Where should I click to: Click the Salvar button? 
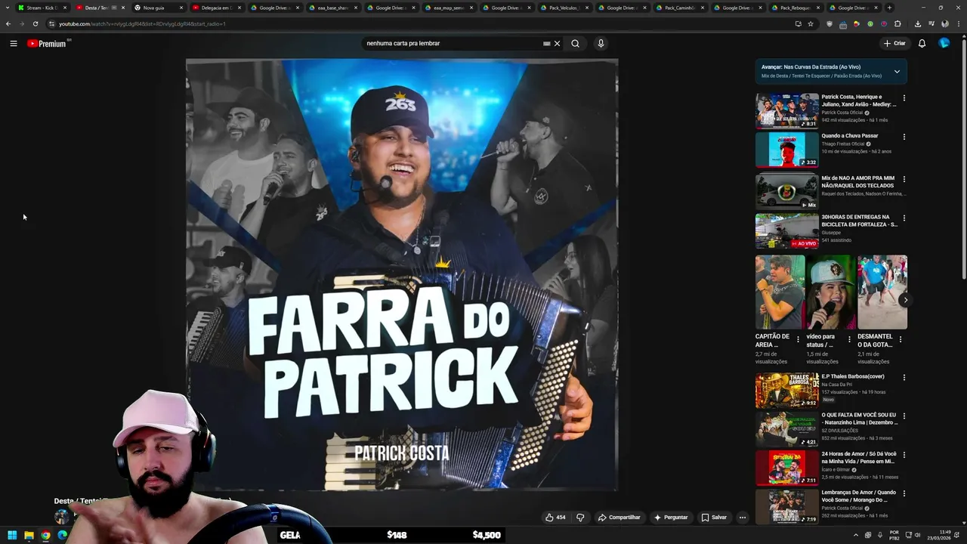click(x=714, y=518)
